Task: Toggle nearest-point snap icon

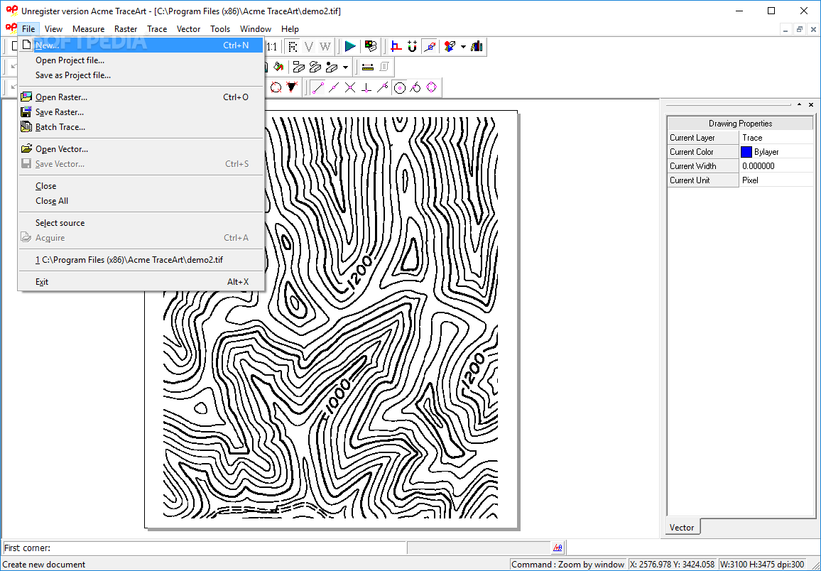Action: pyautogui.click(x=383, y=87)
